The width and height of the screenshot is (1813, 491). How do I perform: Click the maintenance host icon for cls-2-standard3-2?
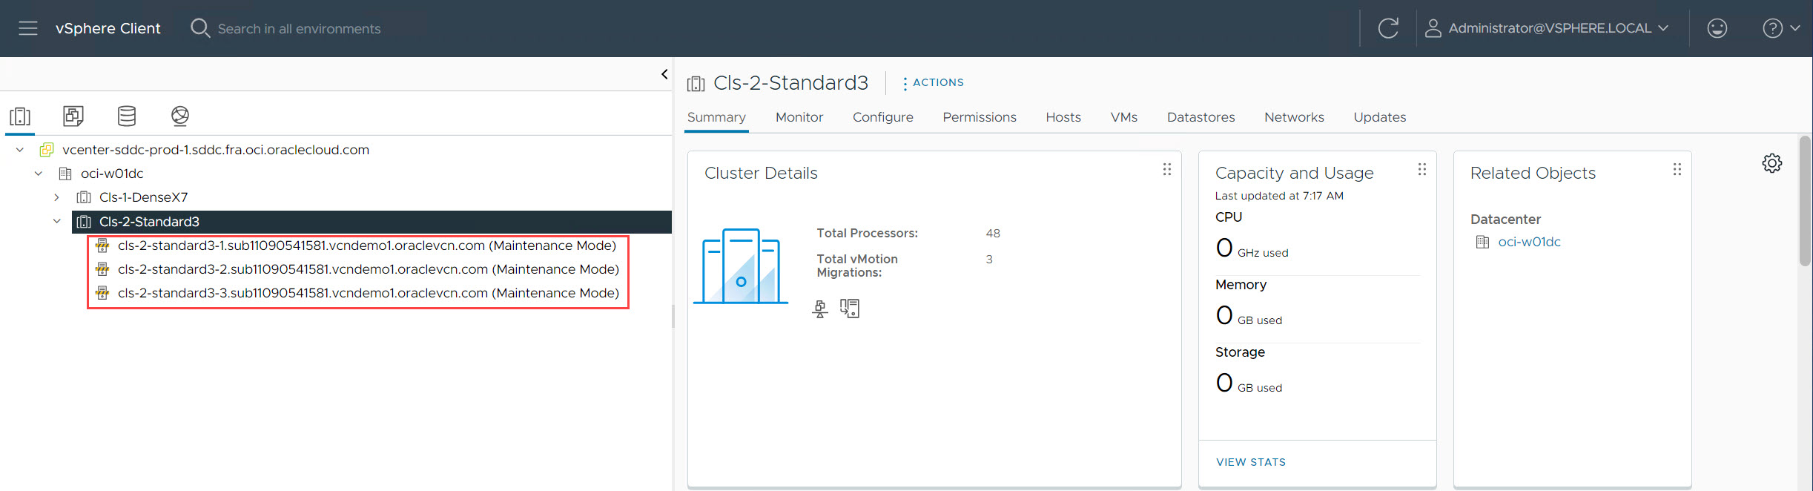point(102,269)
